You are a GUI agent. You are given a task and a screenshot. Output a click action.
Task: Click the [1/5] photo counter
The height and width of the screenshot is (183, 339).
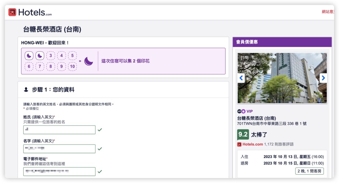click(245, 57)
